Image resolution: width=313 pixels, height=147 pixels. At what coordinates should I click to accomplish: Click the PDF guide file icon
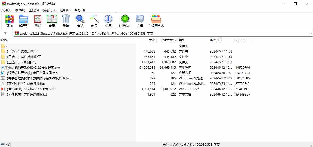click(x=3, y=89)
